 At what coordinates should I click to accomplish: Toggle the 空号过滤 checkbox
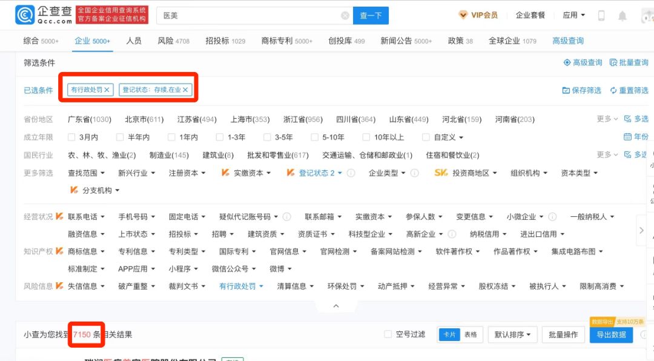click(388, 334)
